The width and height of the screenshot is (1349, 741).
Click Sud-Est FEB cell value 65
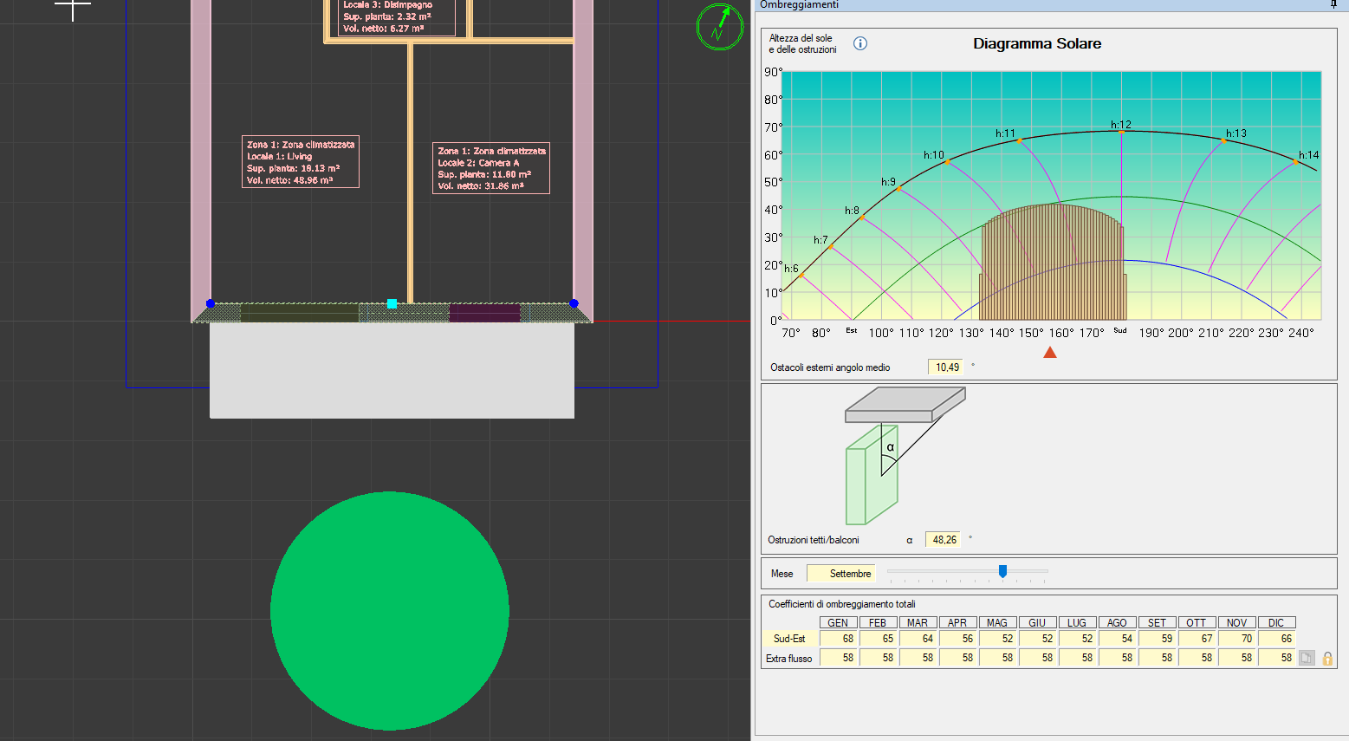pos(879,639)
